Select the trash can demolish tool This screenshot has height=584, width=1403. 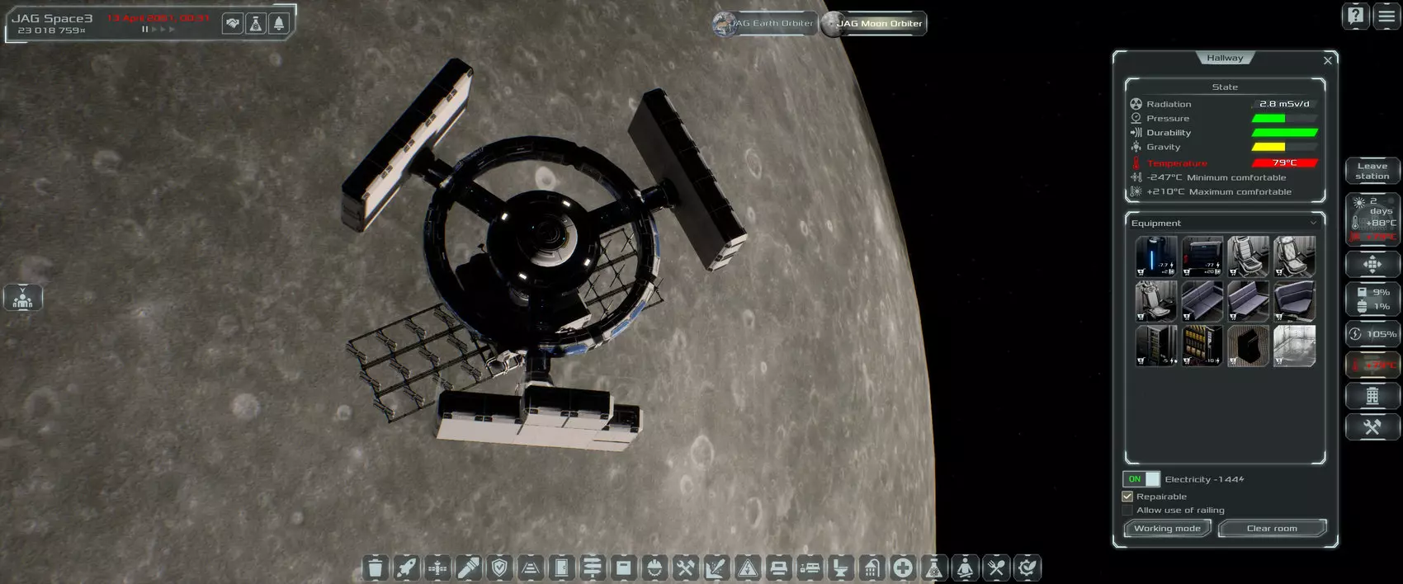pos(376,568)
